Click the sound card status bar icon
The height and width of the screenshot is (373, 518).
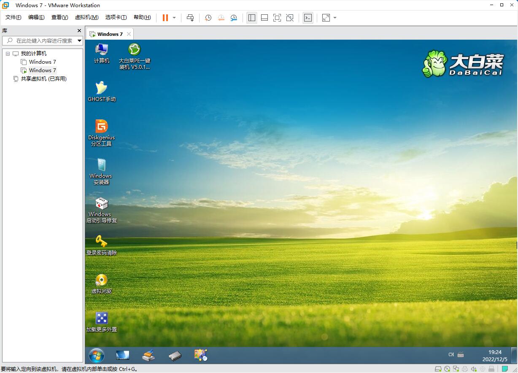click(473, 369)
